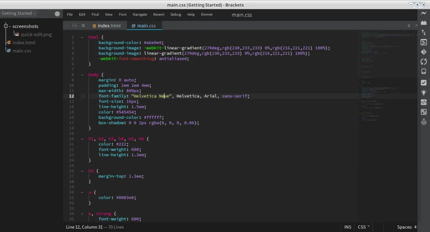Click the round button beside Getting Started
Image resolution: width=430 pixels, height=232 pixels.
pyautogui.click(x=57, y=14)
